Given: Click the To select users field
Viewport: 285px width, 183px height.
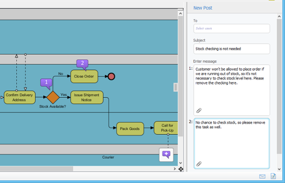Looking at the screenshot, I should pyautogui.click(x=232, y=29).
